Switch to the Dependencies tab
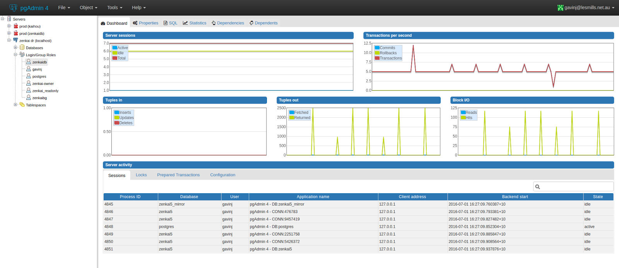Image resolution: width=619 pixels, height=268 pixels. [x=228, y=23]
